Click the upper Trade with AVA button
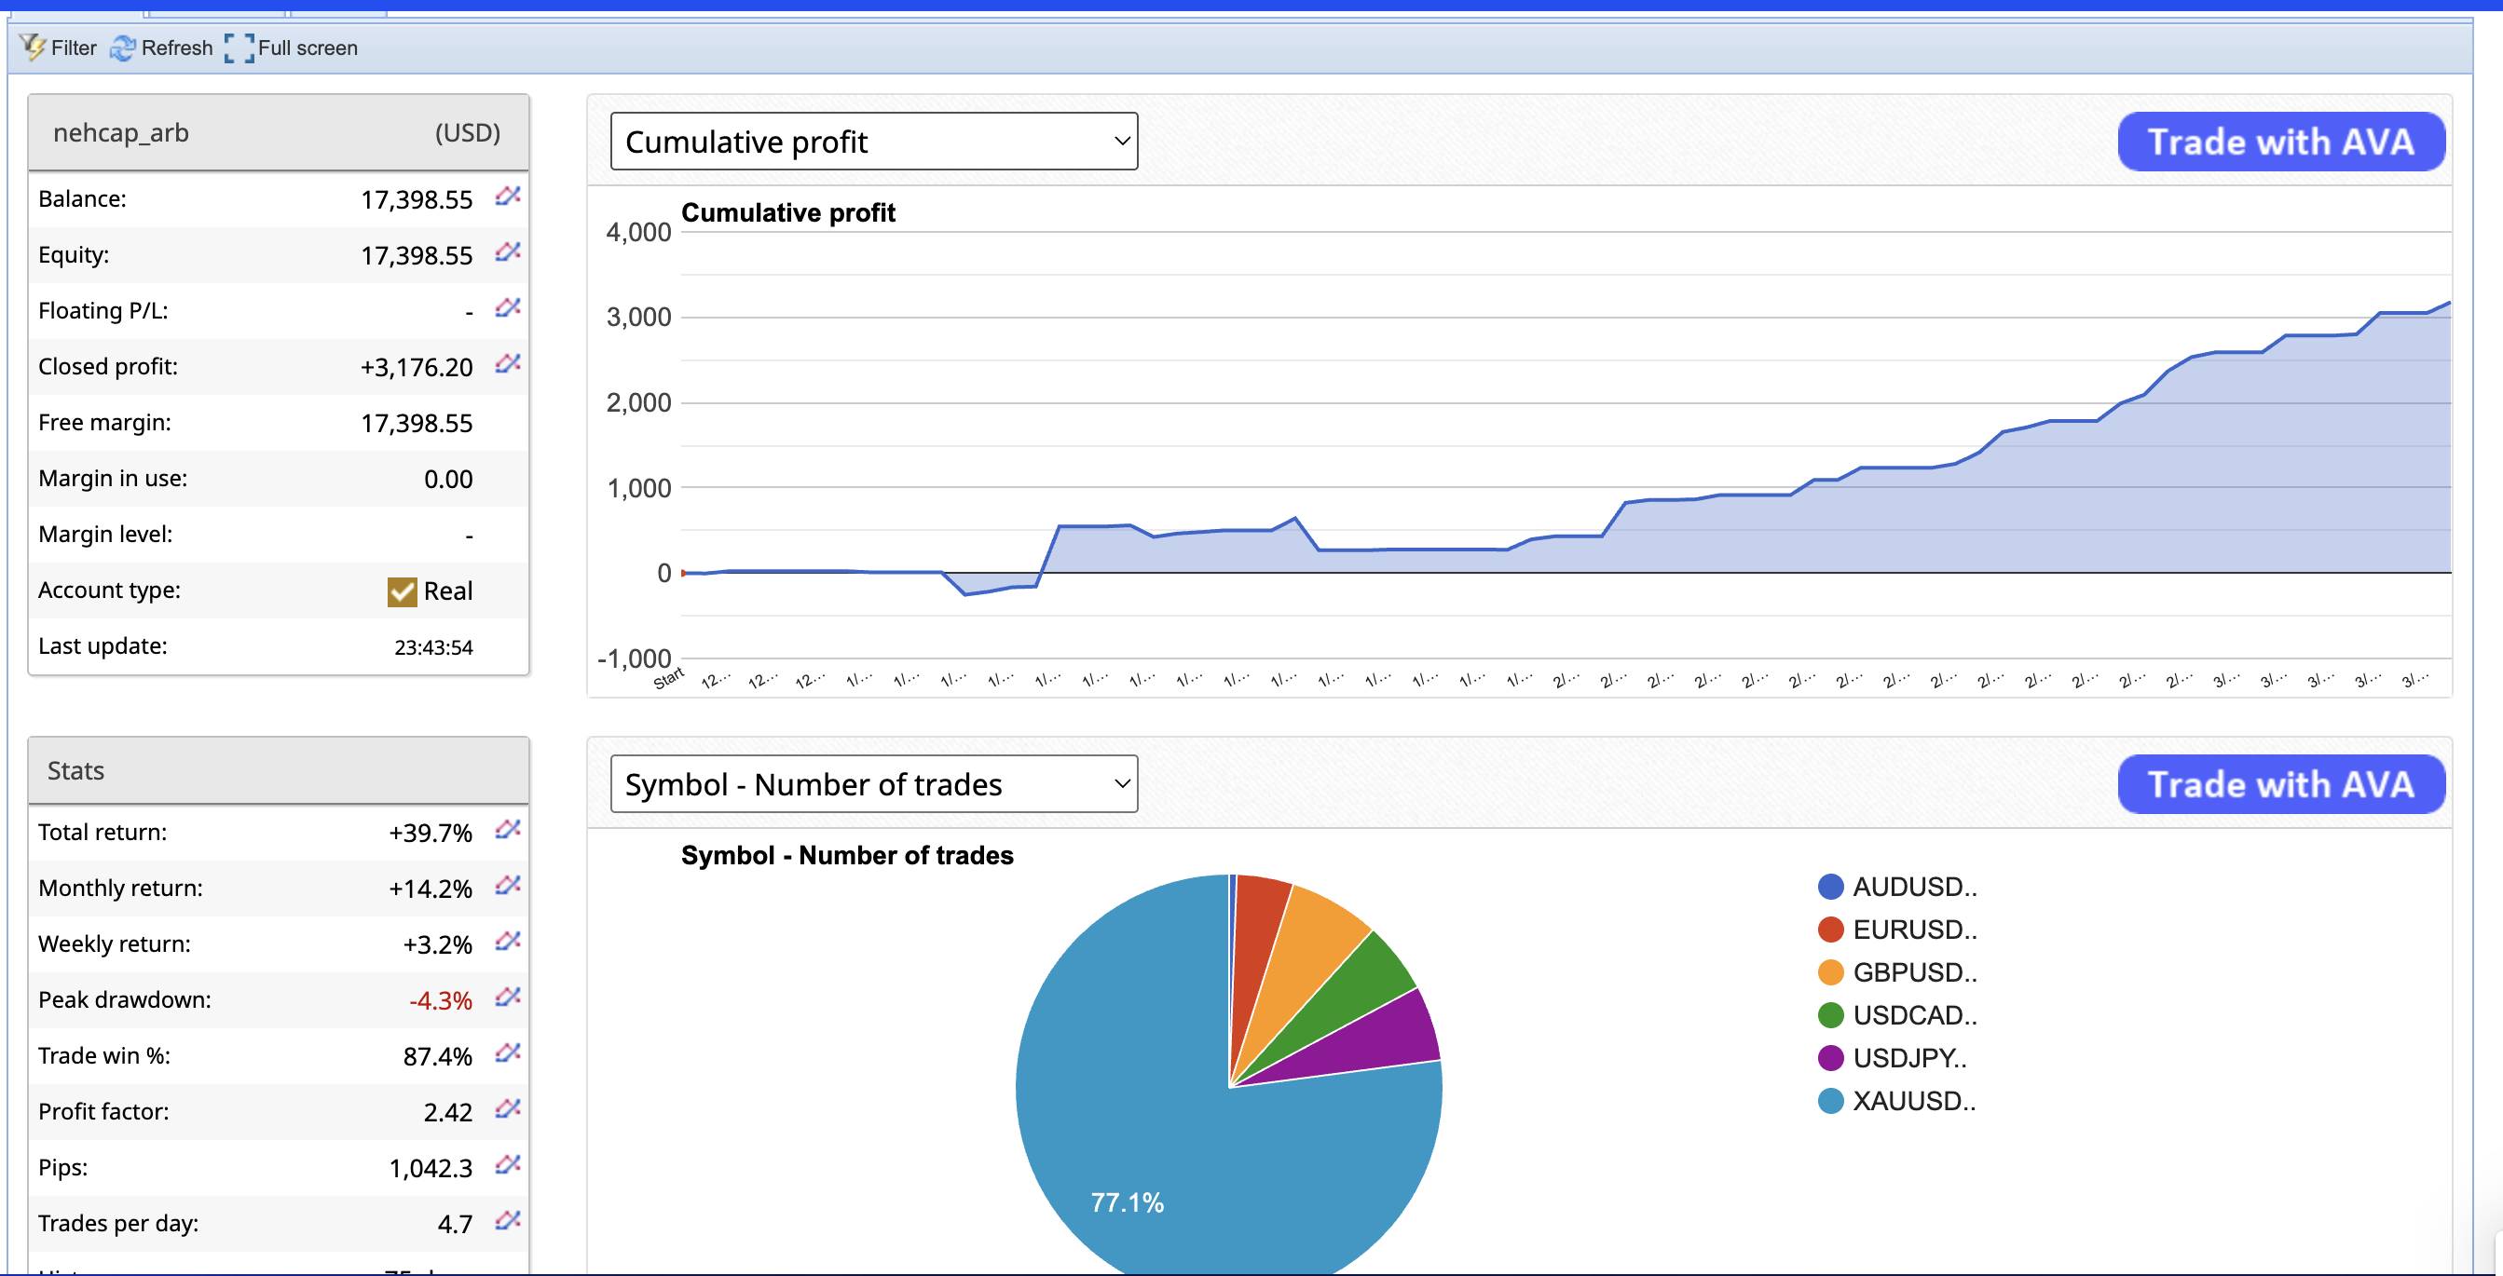 point(2279,142)
